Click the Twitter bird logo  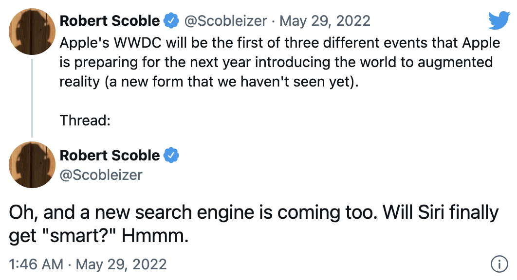[499, 21]
